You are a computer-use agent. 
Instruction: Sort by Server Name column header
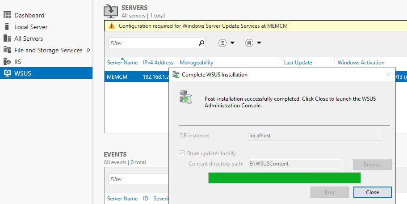[x=122, y=63]
